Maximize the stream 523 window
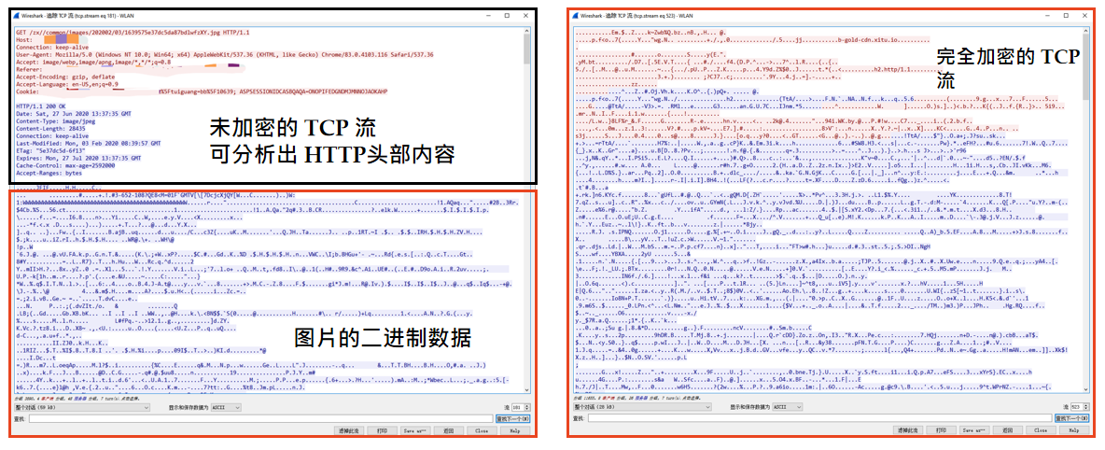Screen dimensions: 1105x450 click(x=1066, y=15)
